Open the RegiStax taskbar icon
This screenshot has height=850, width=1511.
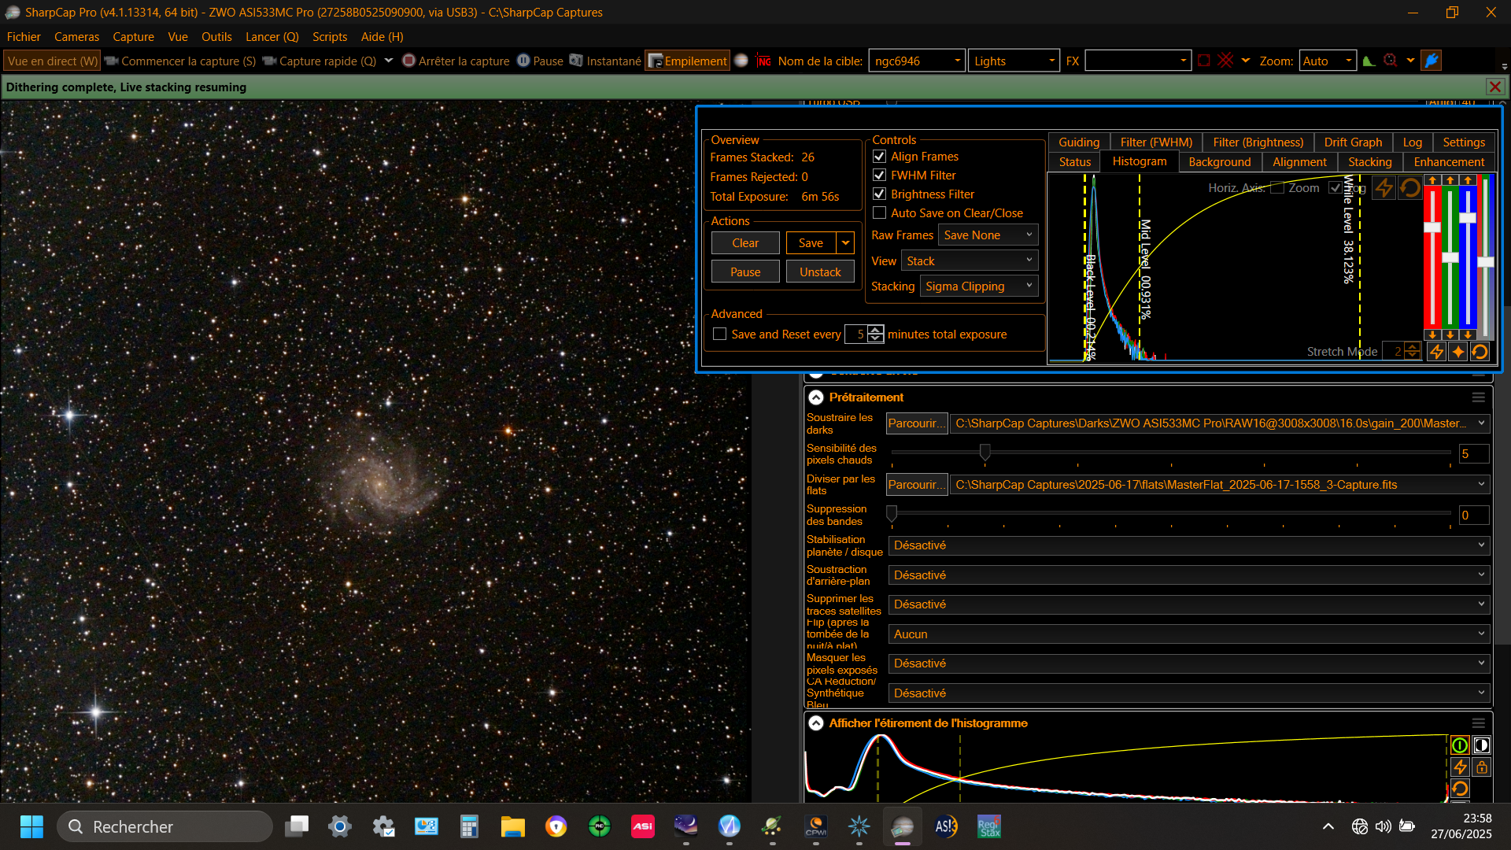tap(989, 826)
